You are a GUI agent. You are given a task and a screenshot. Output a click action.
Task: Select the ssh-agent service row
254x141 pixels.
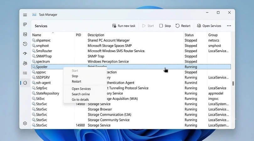point(131,83)
